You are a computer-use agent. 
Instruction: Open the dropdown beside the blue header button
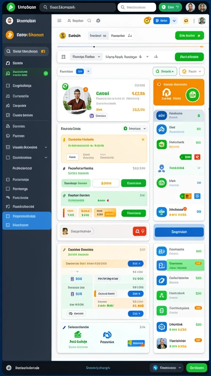[x=174, y=21]
